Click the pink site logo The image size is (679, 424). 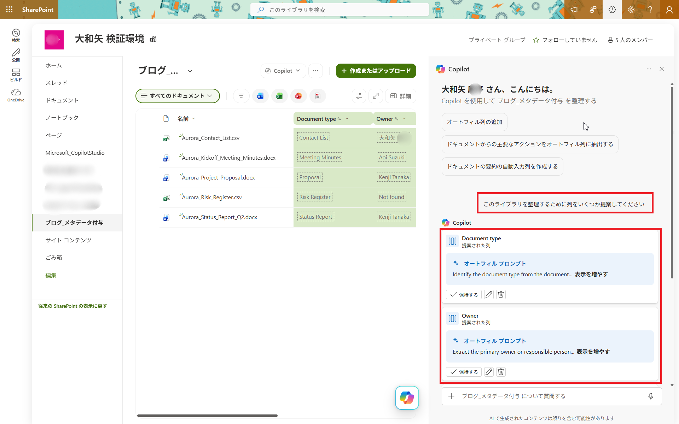(x=54, y=40)
